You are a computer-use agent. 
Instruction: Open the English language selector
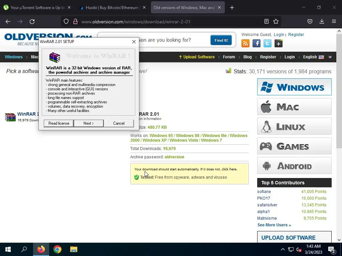pos(313,57)
